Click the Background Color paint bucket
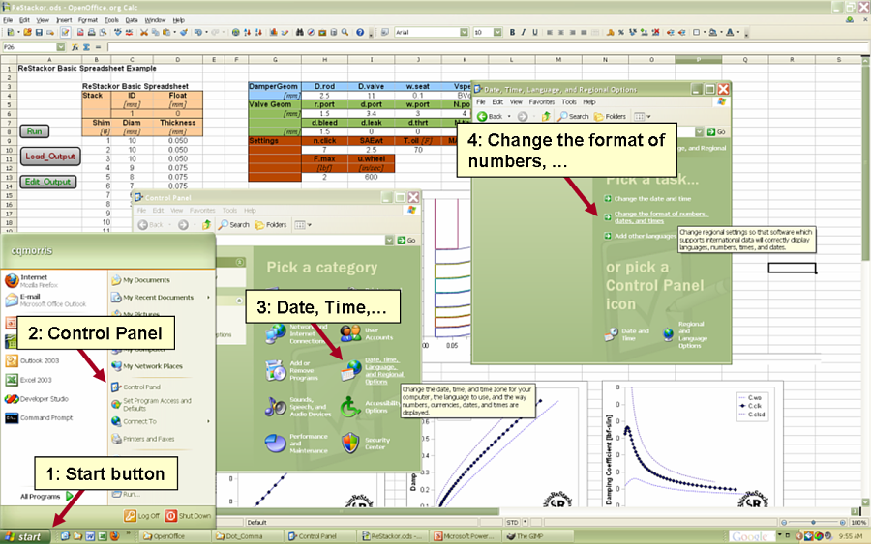The height and width of the screenshot is (544, 871). pos(712,32)
